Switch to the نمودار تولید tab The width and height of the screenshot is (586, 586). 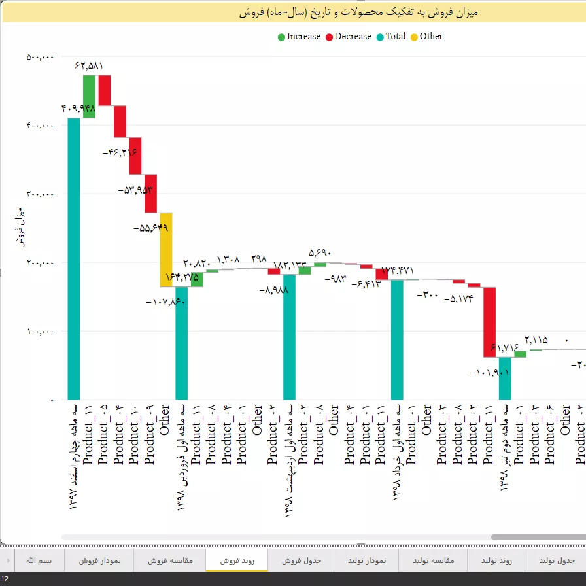[367, 560]
